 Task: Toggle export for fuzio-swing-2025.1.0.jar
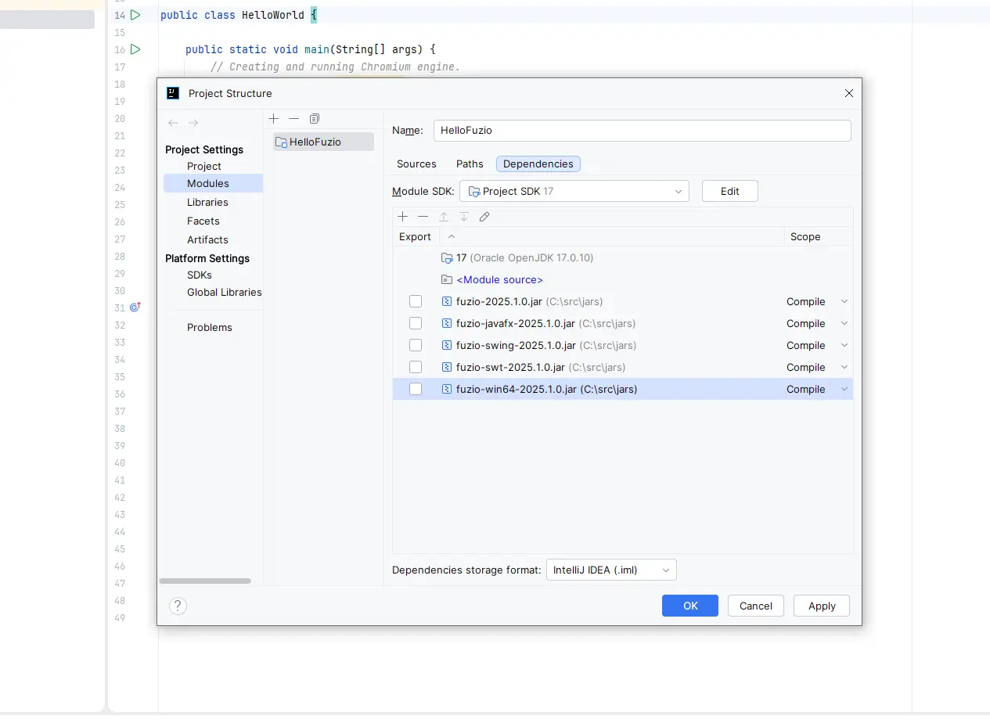(x=416, y=345)
